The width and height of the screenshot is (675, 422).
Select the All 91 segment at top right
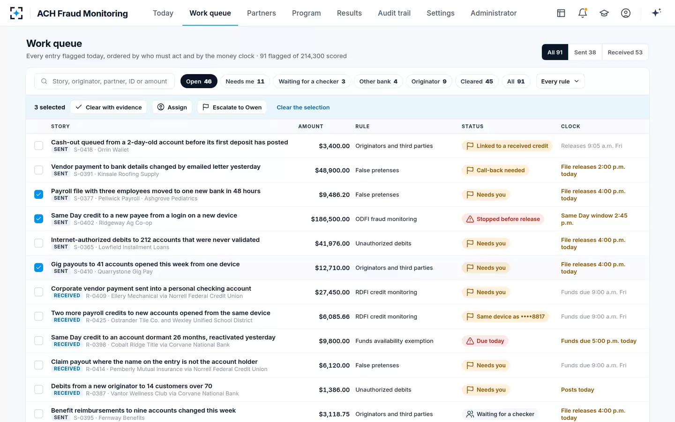point(555,52)
